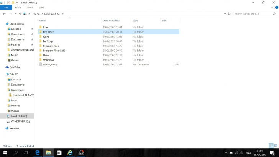Click File Explorer taskbar icon

pos(48,152)
